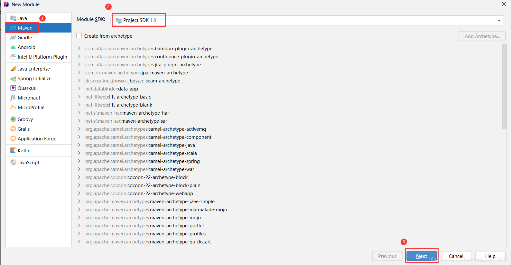
Task: Expand jira-plugin-archetype node
Action: tap(79, 65)
